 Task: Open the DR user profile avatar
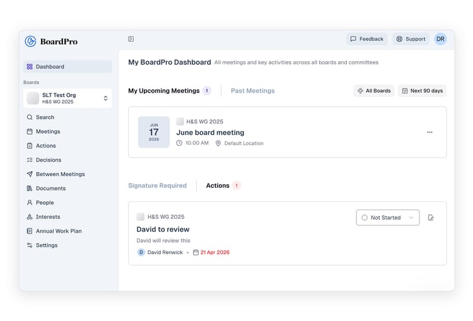[440, 39]
